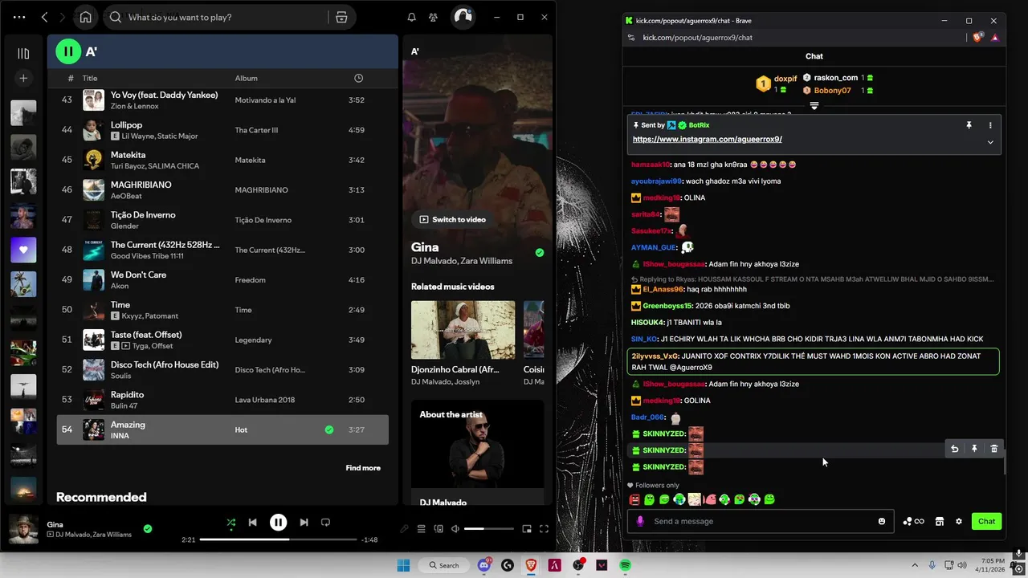This screenshot has height=578, width=1028.
Task: Show hidden tray icons chevron
Action: [x=915, y=565]
